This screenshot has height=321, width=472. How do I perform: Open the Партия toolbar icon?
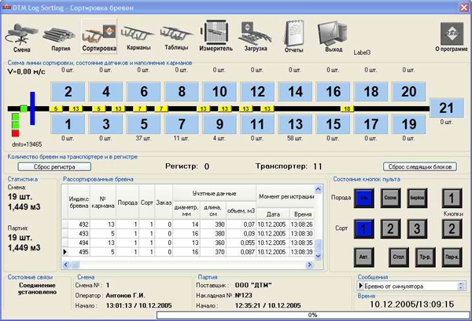60,37
